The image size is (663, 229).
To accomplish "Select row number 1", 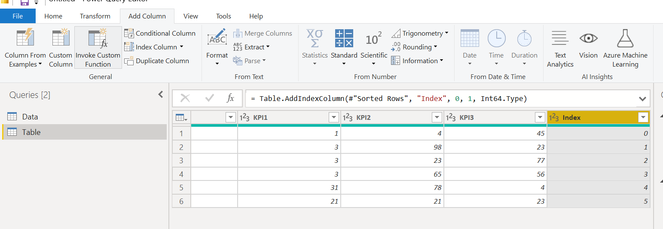I will coord(181,133).
